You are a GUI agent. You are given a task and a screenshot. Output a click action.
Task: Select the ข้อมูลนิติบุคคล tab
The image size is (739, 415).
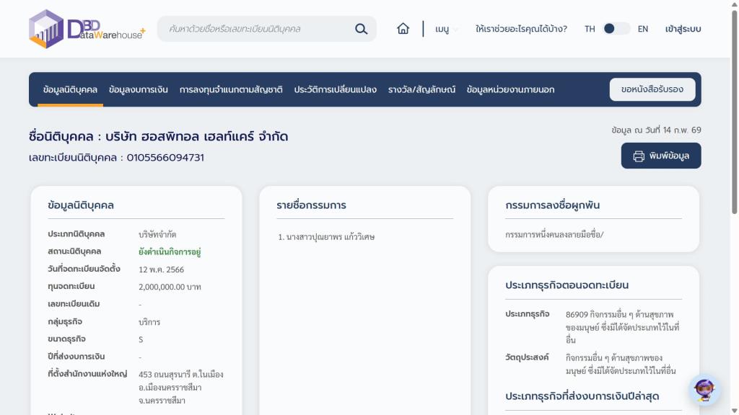coord(70,89)
